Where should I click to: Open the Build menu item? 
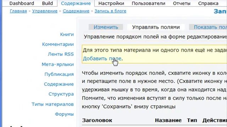(47, 3)
